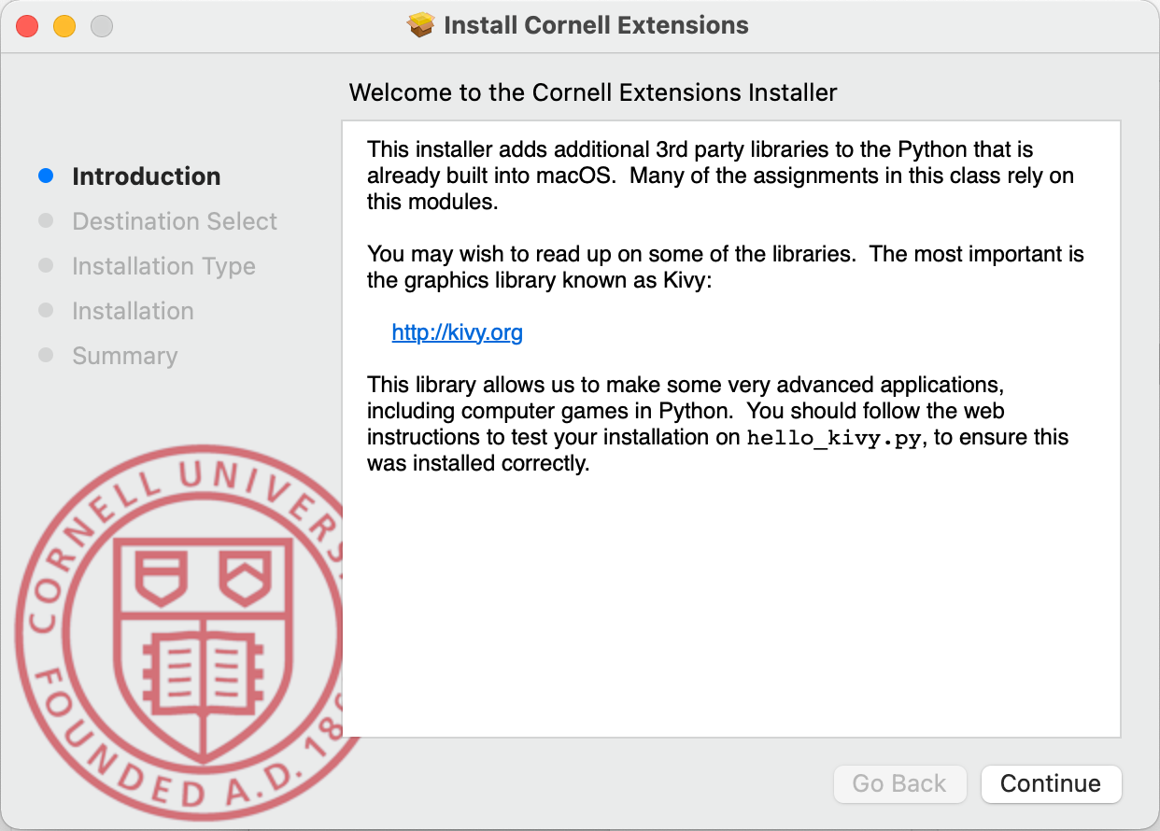Select the Destination Select step label

tap(175, 221)
